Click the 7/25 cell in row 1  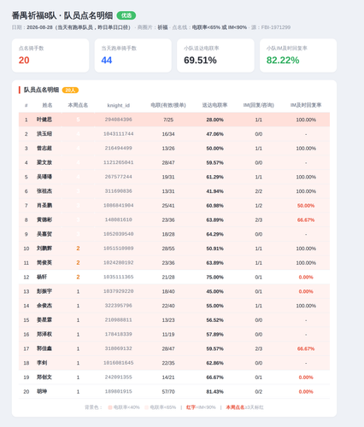168,120
